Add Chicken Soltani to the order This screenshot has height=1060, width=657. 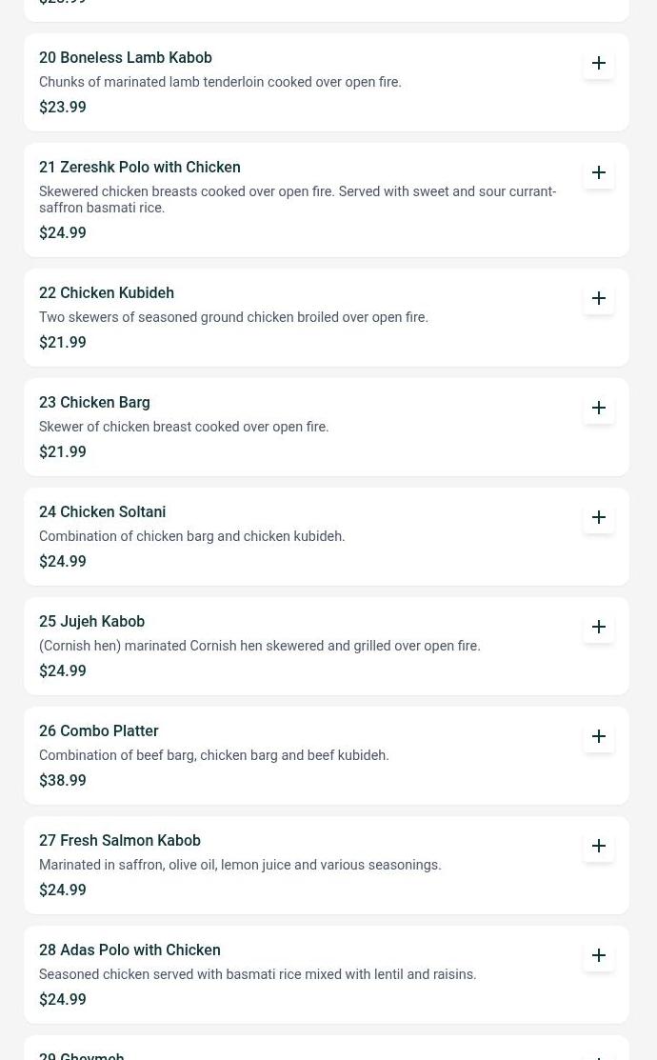(x=599, y=517)
